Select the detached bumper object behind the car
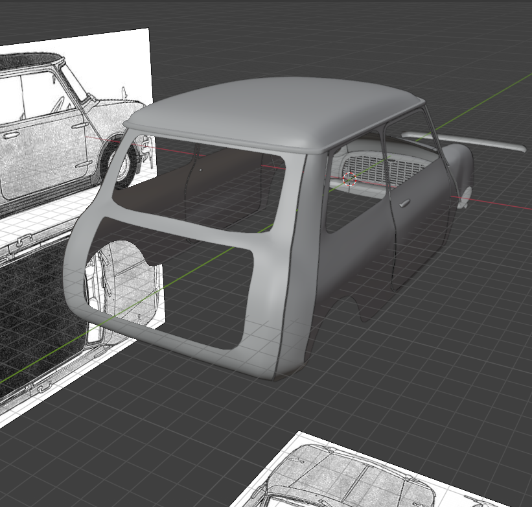This screenshot has width=532, height=507. click(x=464, y=141)
